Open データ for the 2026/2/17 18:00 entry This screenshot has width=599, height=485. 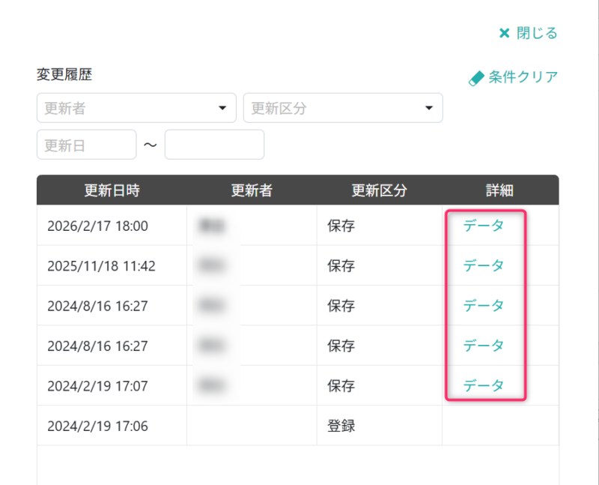click(x=484, y=226)
